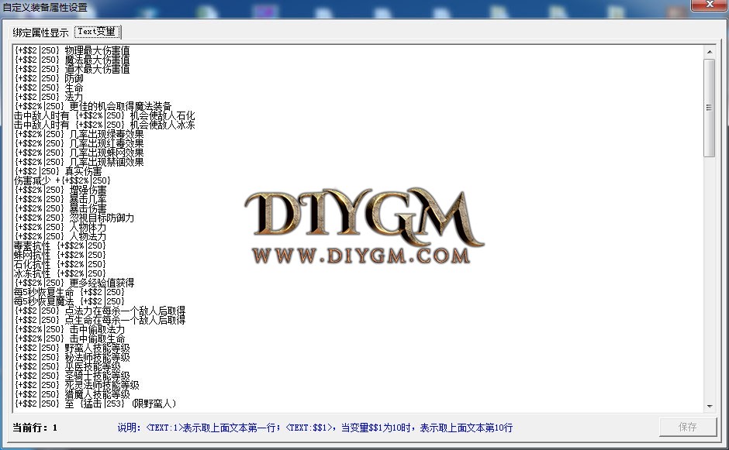
Task: Click the line 秘法师技能等级
Action: 72,356
